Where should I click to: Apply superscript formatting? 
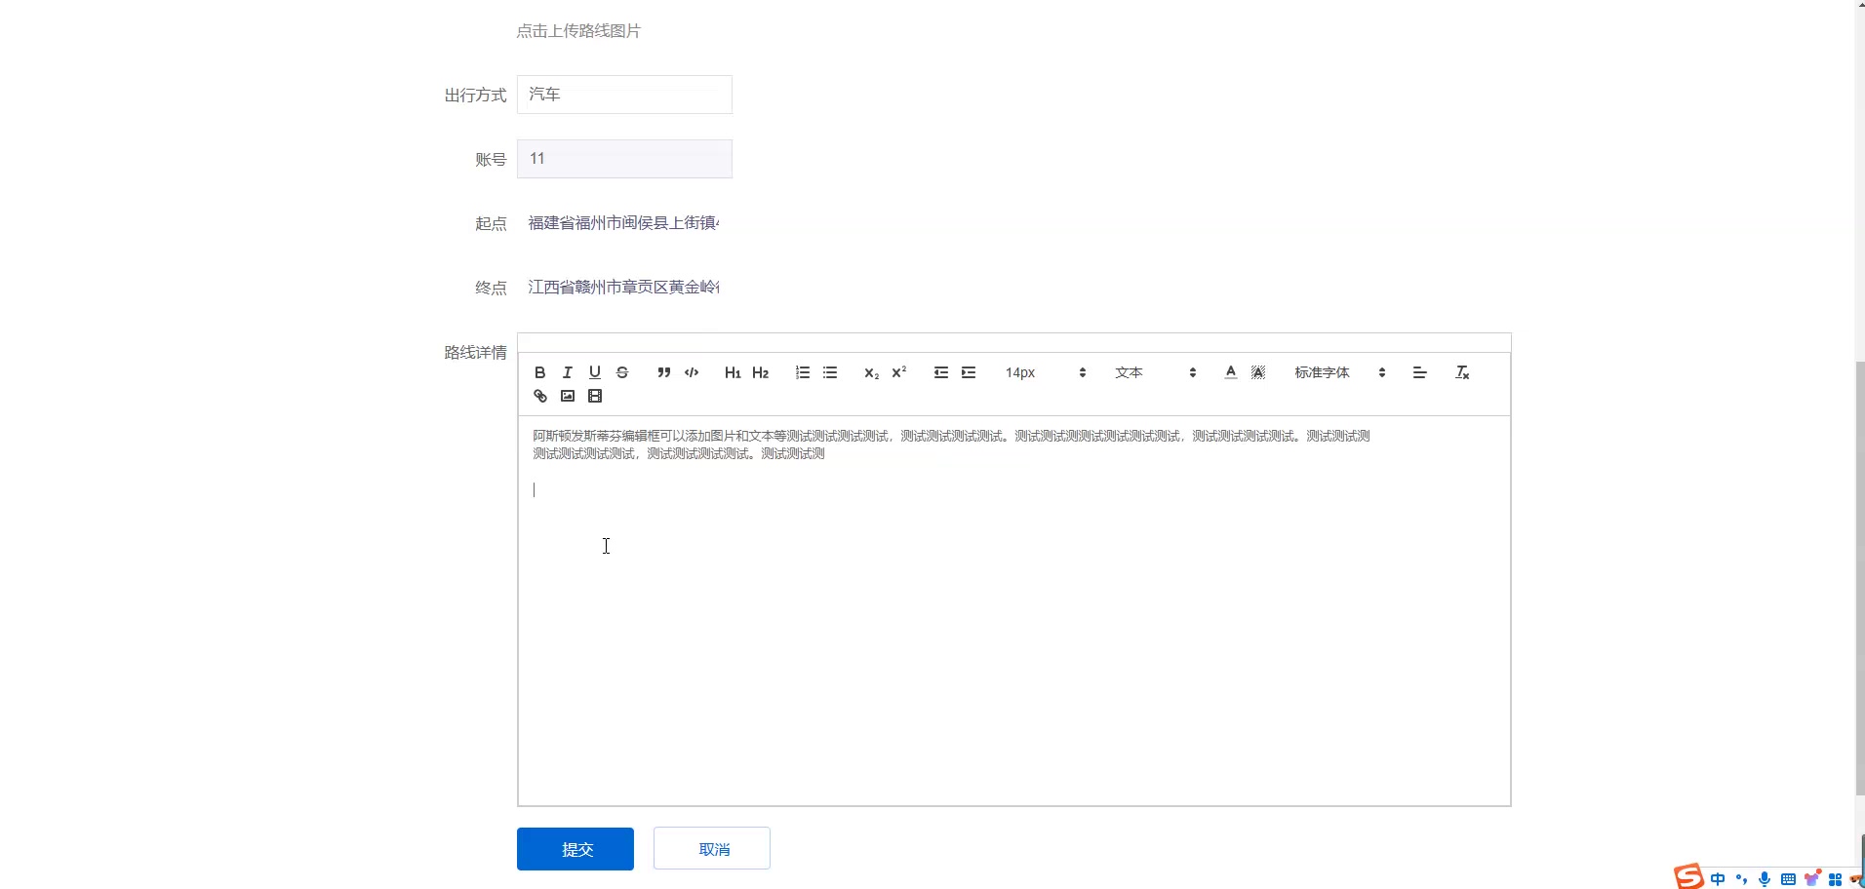[x=898, y=372]
